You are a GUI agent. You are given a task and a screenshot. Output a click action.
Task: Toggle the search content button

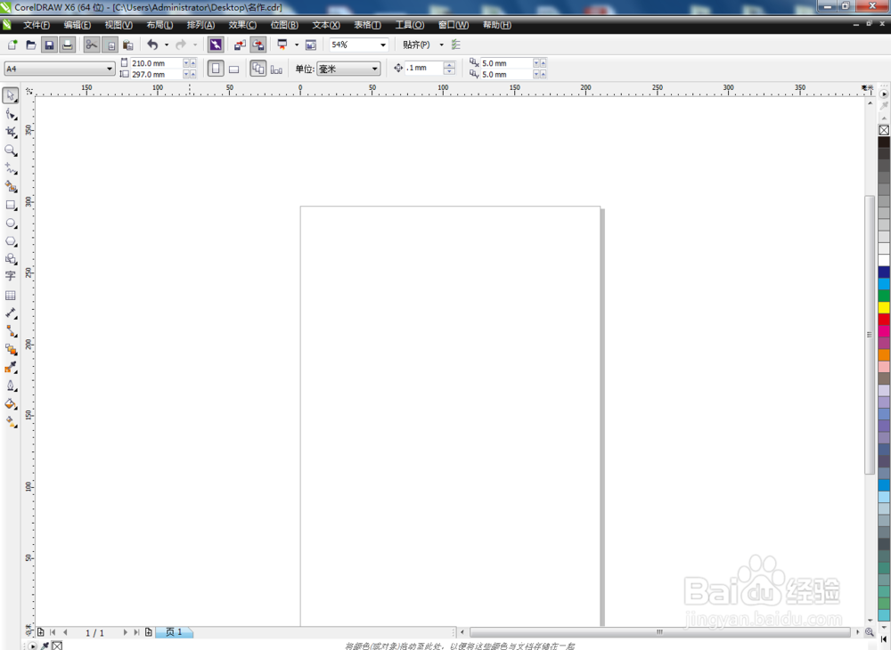pyautogui.click(x=216, y=45)
